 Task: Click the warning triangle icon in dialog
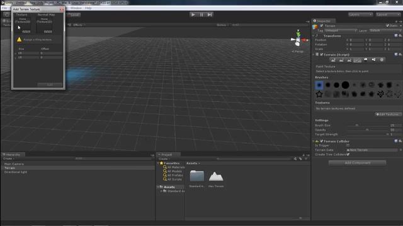[x=19, y=40]
